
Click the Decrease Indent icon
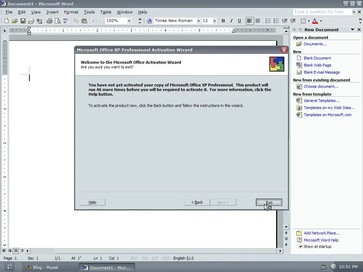coord(285,21)
